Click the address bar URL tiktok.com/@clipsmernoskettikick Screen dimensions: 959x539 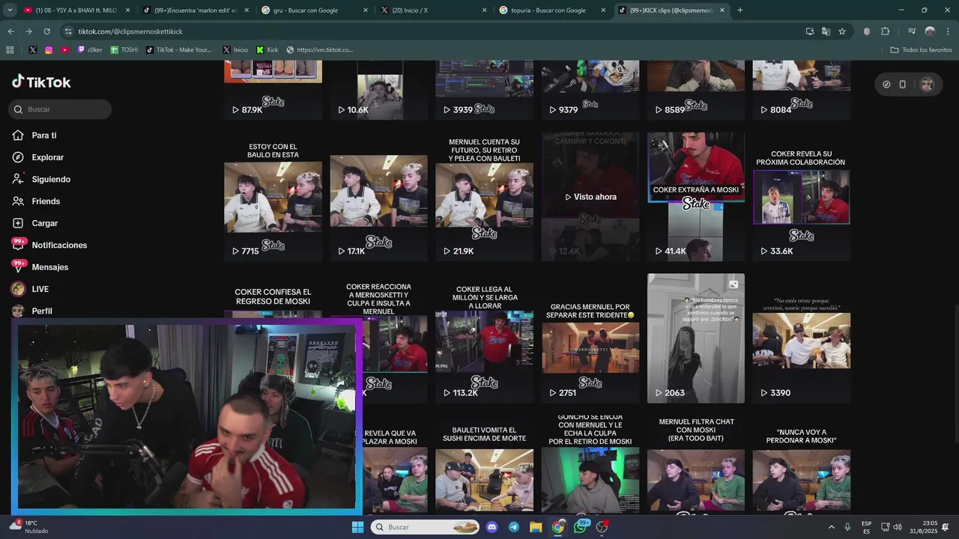click(x=130, y=31)
